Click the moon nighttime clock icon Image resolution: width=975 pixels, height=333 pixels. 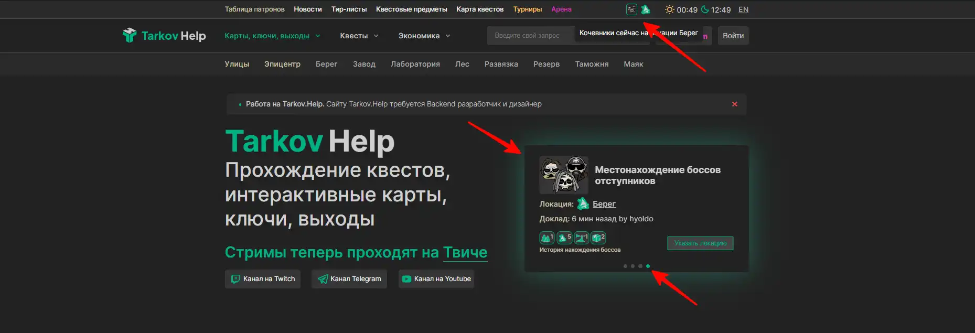tap(705, 9)
